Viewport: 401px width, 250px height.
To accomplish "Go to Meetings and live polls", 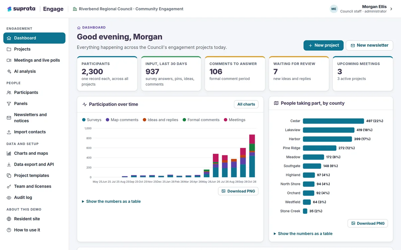I will (x=34, y=60).
